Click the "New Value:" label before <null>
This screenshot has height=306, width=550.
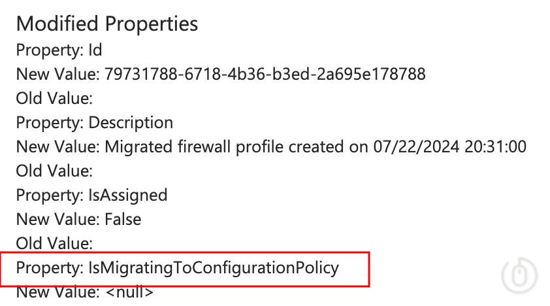point(58,292)
